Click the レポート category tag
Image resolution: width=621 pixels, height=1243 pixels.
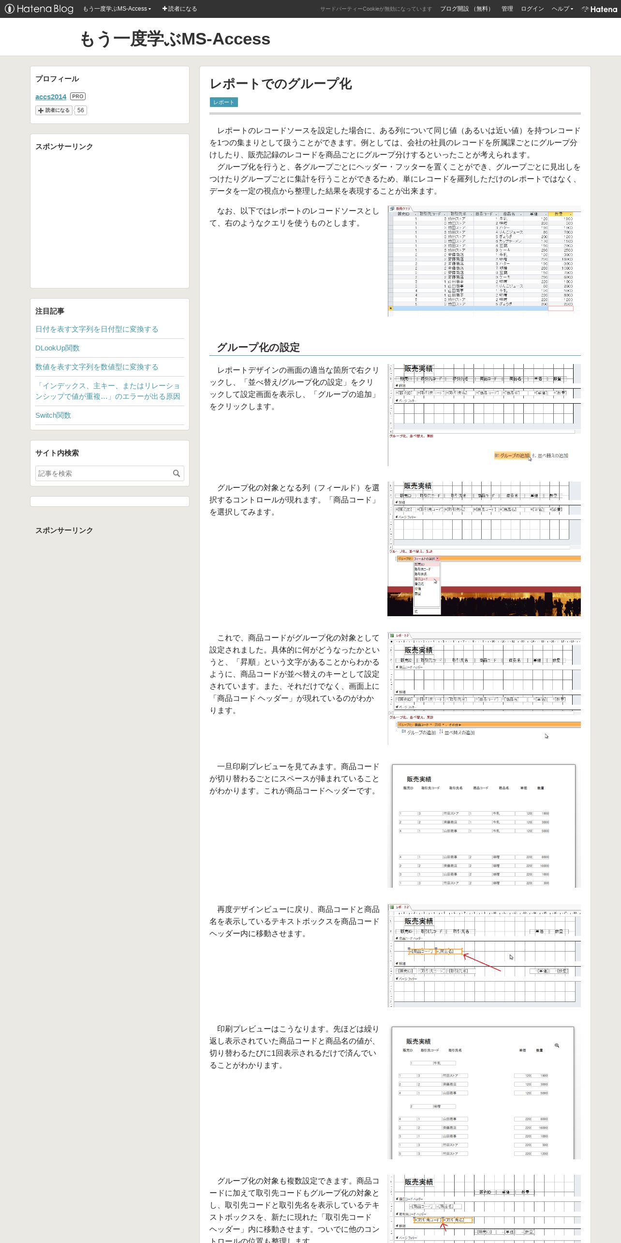click(223, 102)
